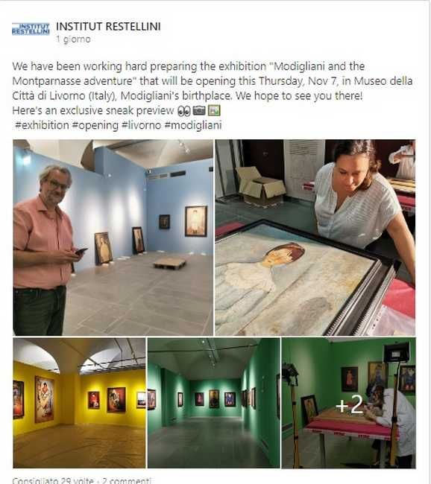This screenshot has width=431, height=484.
Task: Open the INSTITUT RESTELLINI profile name
Action: point(108,27)
